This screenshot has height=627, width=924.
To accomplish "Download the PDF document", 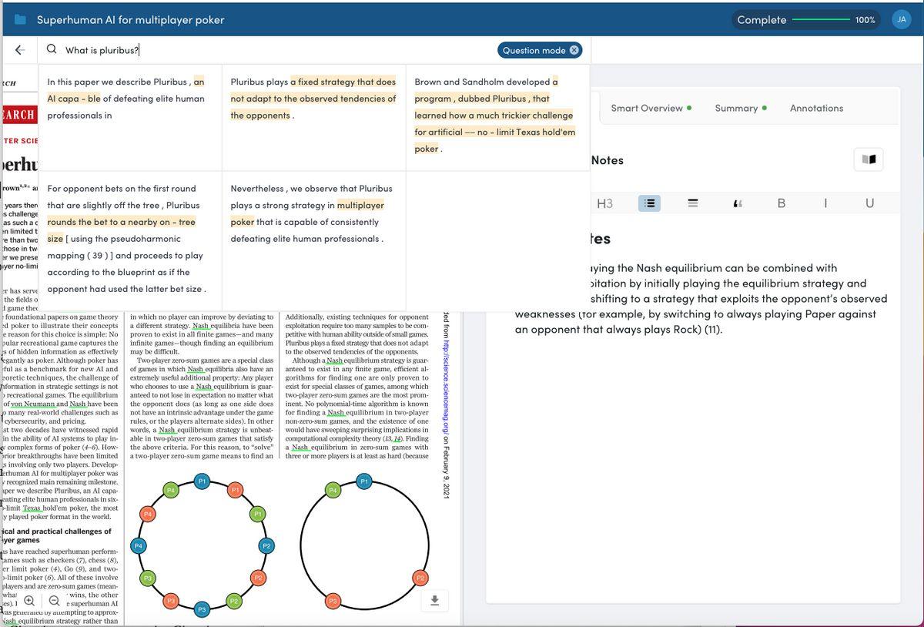I will pos(434,600).
